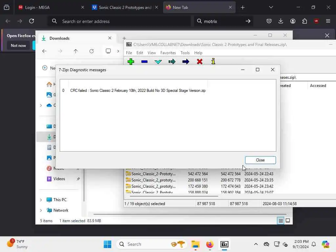Viewport: 336px width, 252px height.
Task: Open the File menu in 7-Zip
Action: pos(129,53)
